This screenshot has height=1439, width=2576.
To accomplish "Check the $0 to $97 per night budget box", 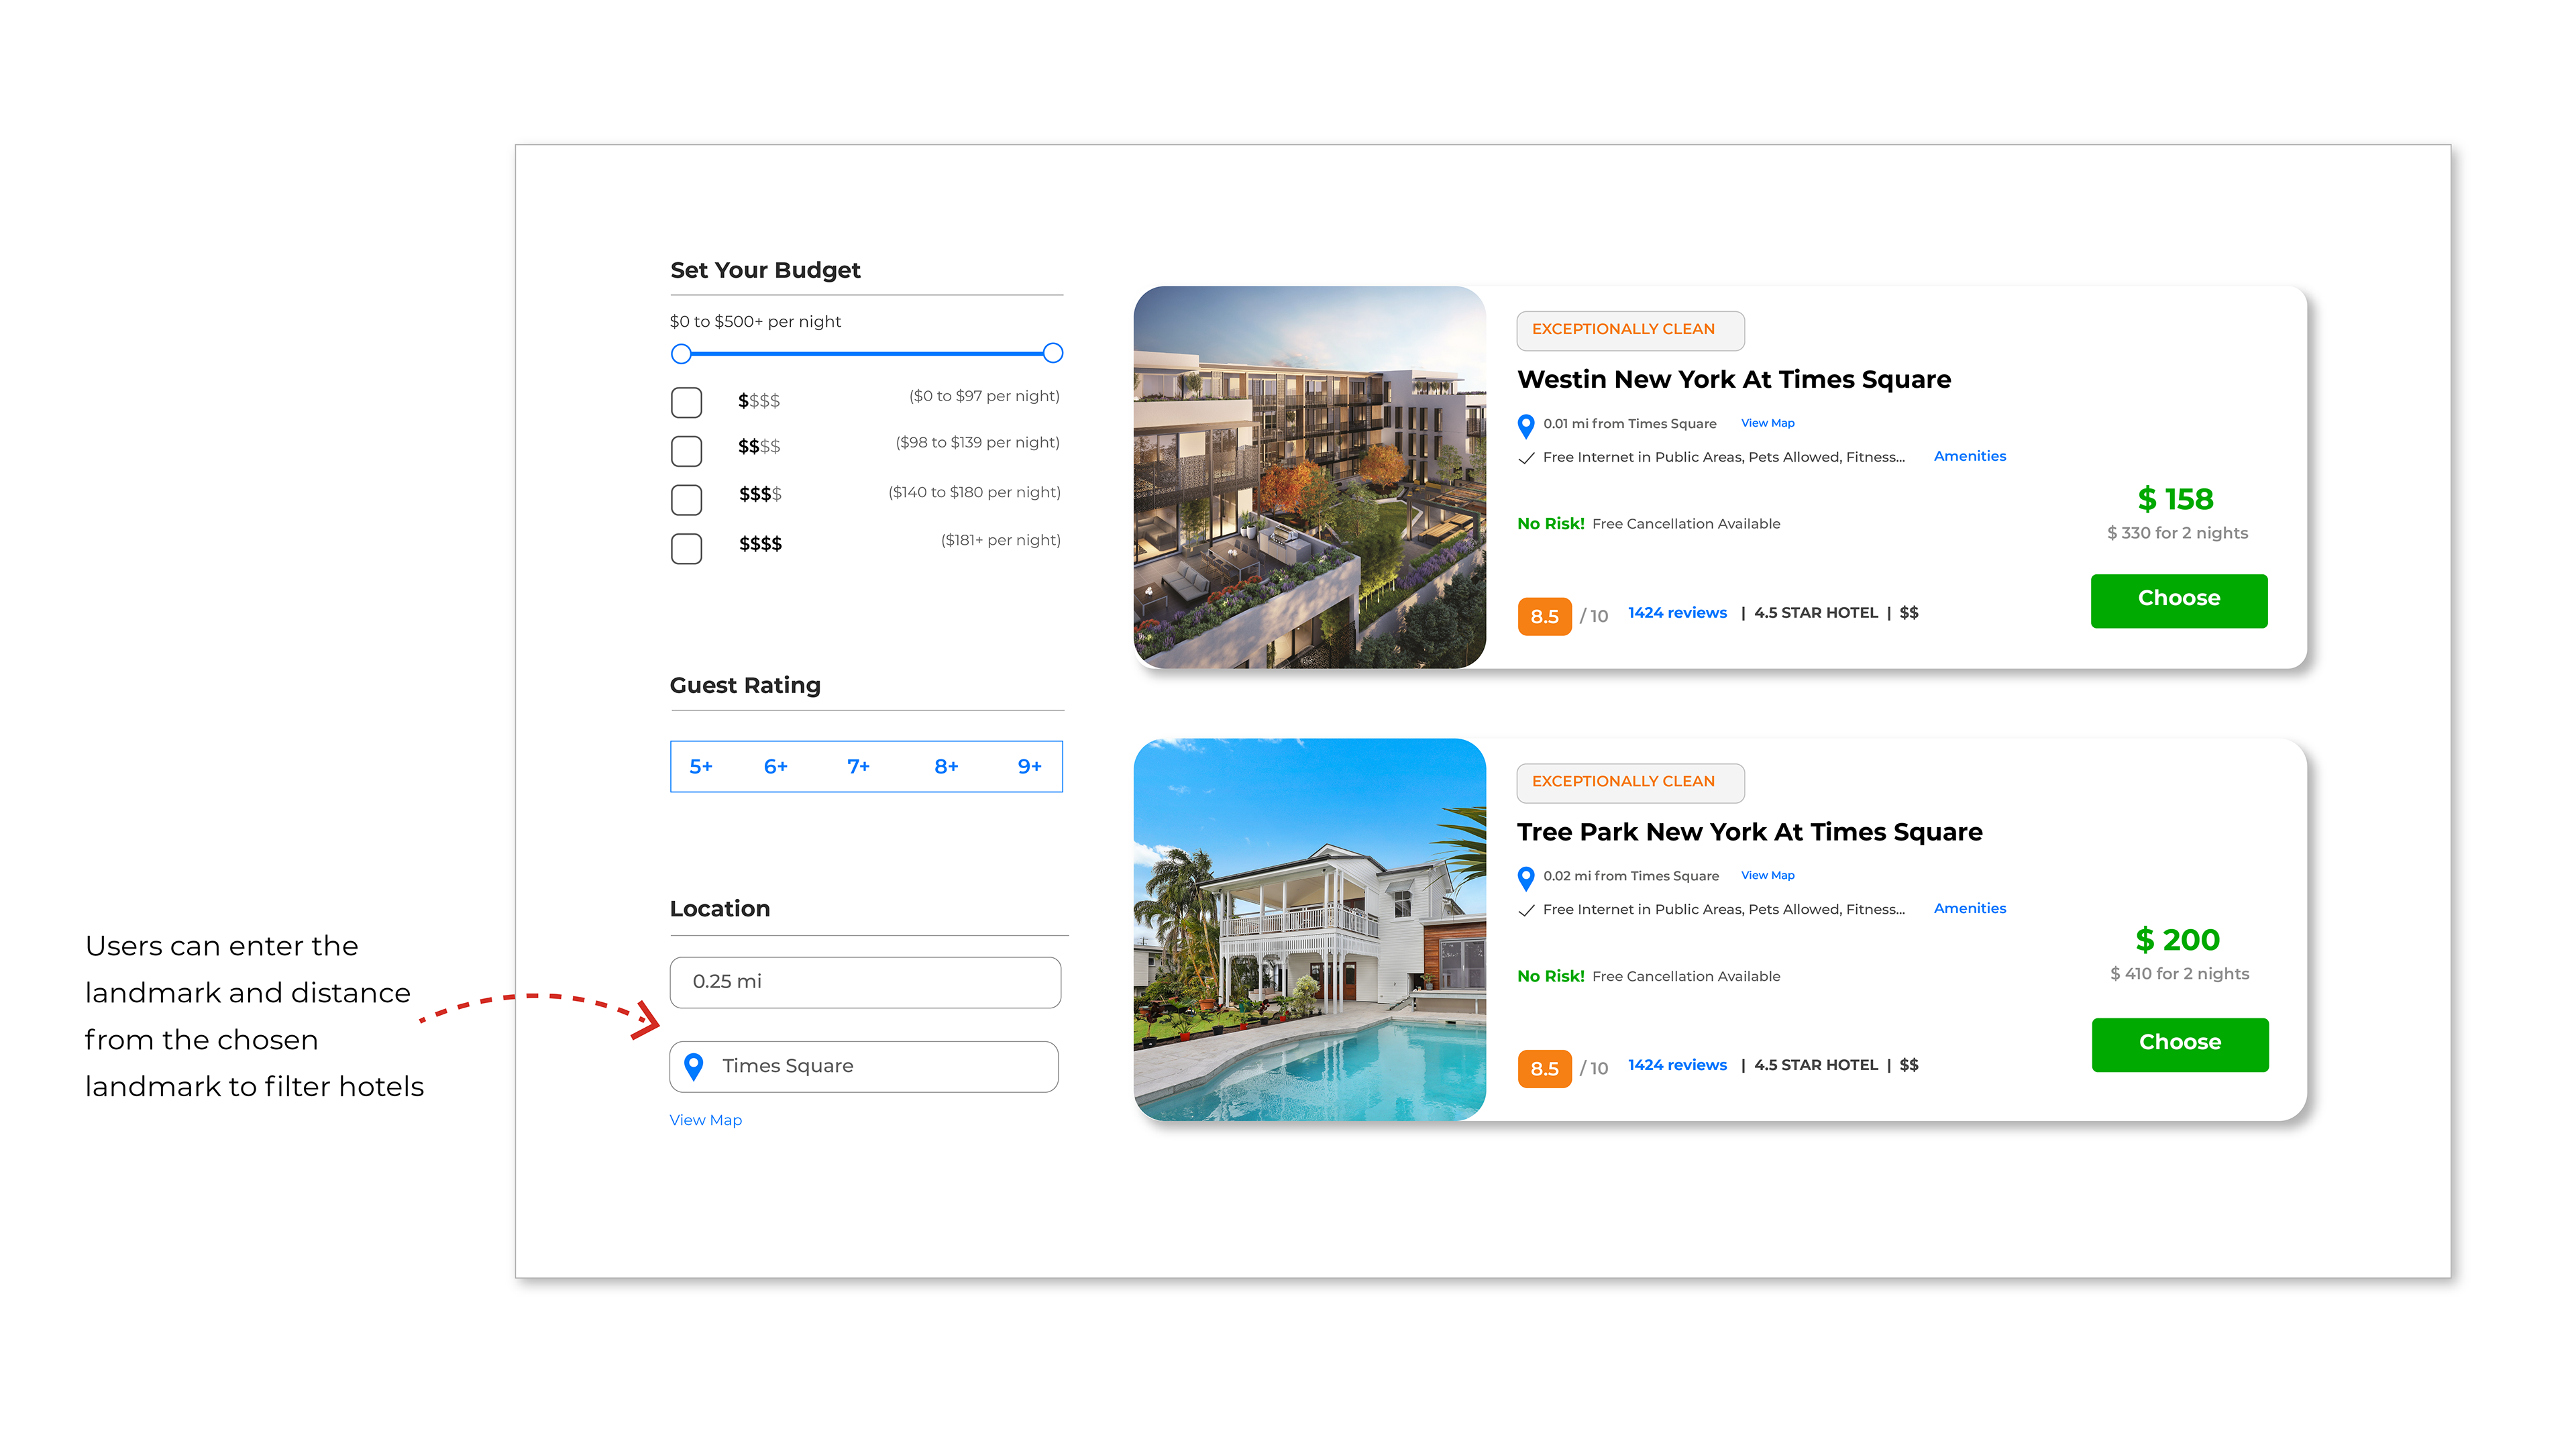I will pyautogui.click(x=686, y=402).
